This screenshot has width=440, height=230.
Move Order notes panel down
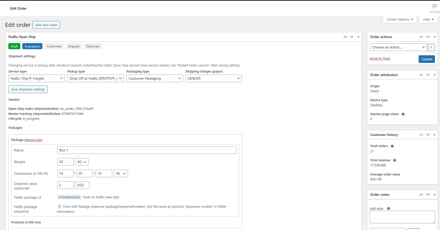pos(428,194)
